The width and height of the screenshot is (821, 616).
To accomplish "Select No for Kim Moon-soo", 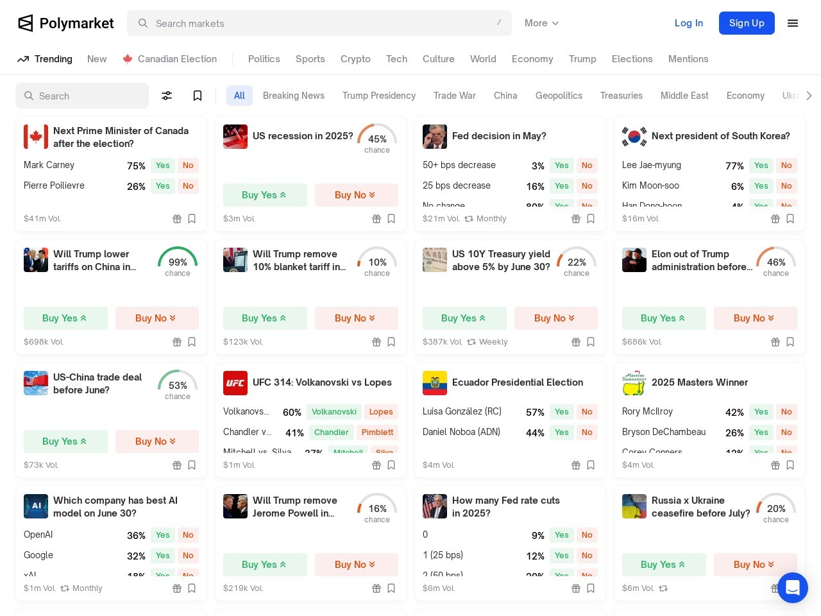I will coord(786,186).
